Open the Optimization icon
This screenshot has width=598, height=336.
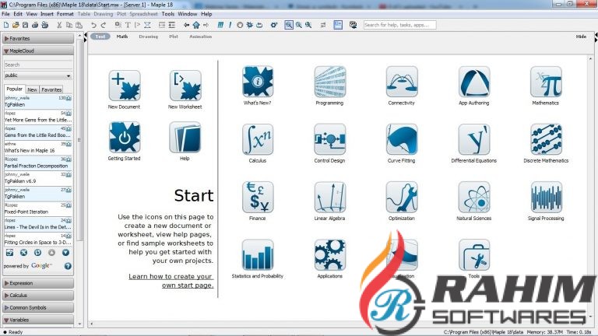pos(402,197)
